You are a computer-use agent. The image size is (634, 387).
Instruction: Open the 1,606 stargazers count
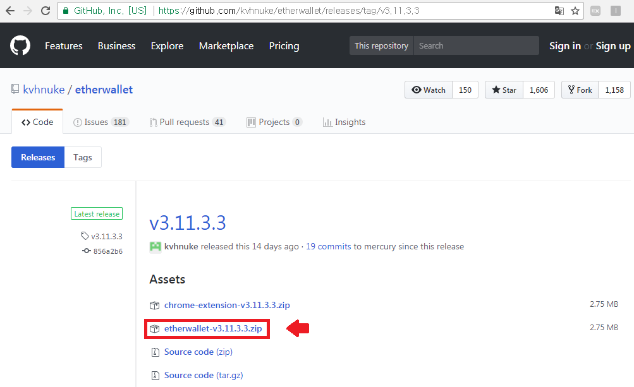click(x=539, y=90)
